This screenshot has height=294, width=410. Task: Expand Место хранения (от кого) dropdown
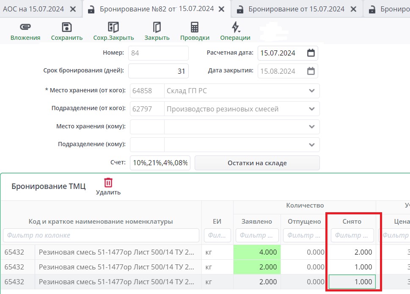312,91
